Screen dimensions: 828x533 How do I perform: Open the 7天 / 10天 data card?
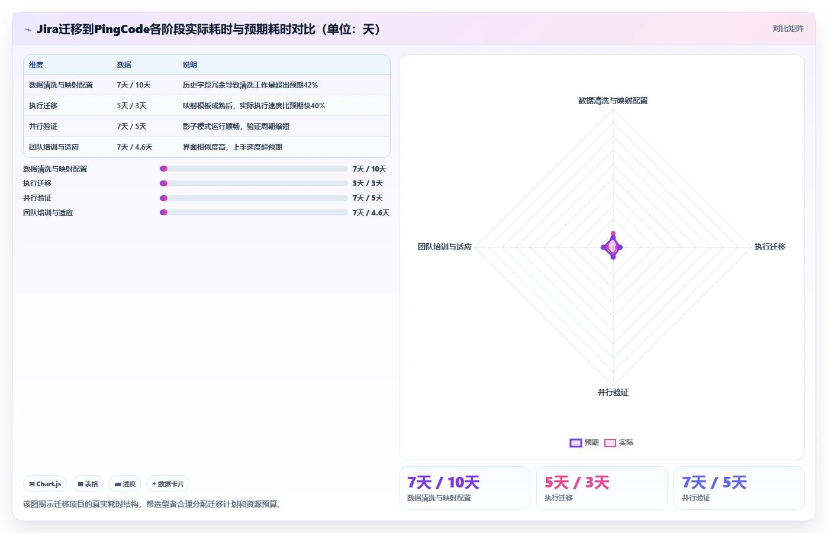[x=465, y=488]
